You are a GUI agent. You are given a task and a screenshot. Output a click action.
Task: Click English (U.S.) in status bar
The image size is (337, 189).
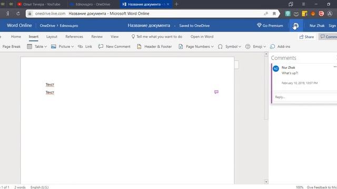[x=39, y=187]
